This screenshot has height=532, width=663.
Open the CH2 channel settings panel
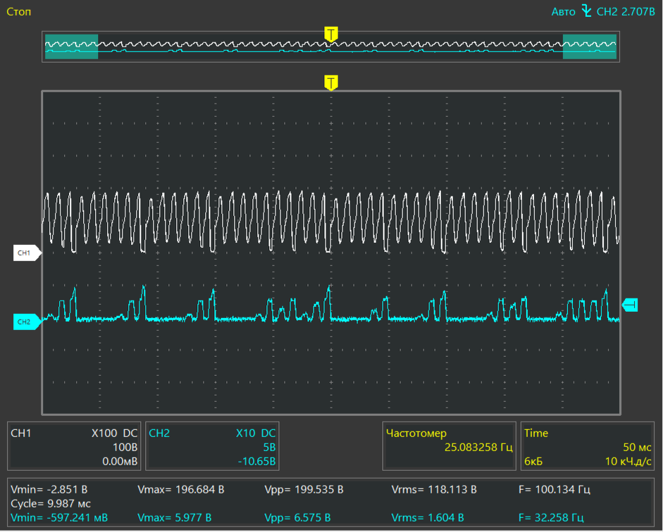point(212,446)
